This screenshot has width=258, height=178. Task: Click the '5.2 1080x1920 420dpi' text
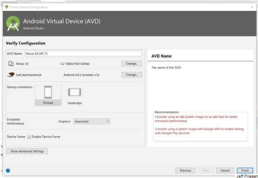click(x=75, y=64)
